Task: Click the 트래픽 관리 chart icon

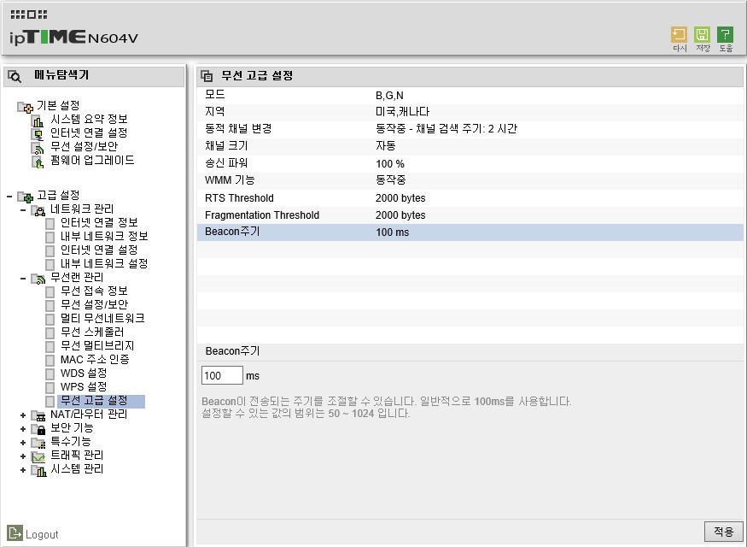Action: tap(38, 457)
